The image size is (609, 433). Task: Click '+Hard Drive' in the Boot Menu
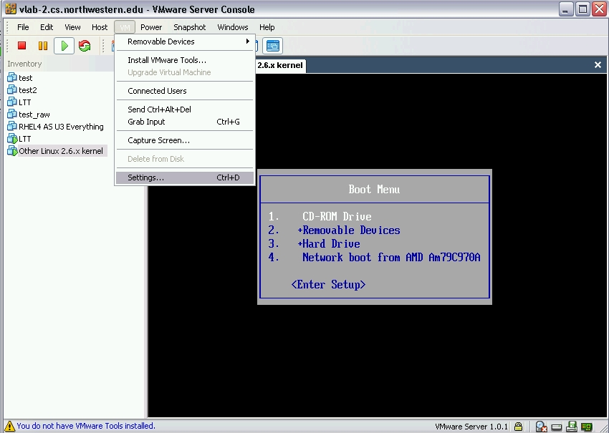click(x=329, y=243)
